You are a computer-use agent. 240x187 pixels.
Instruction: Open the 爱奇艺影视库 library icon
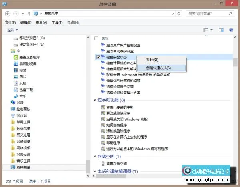pos(16,57)
